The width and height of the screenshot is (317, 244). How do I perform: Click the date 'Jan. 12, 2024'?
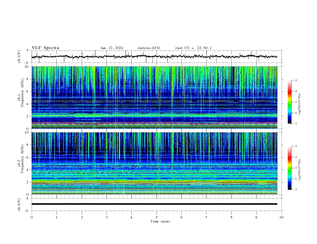[x=112, y=48]
